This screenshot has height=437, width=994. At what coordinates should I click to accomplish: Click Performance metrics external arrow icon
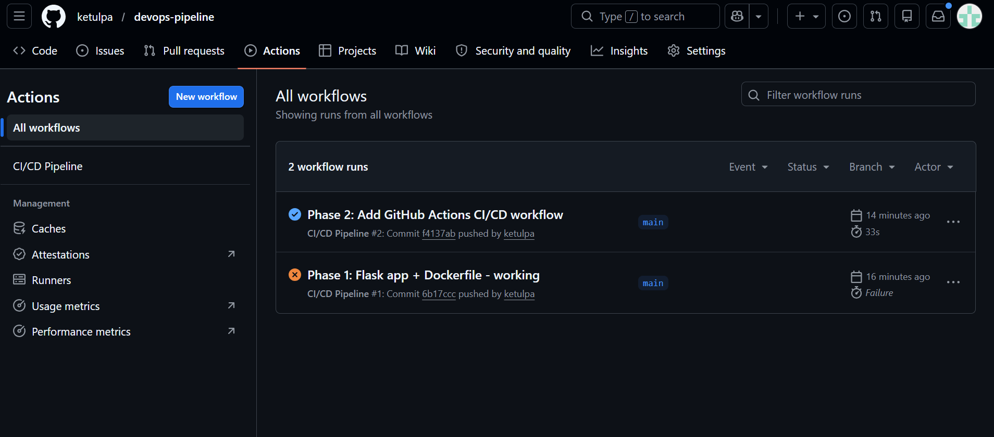click(x=231, y=331)
